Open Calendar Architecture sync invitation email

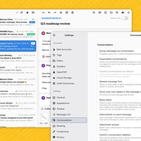coord(18,94)
